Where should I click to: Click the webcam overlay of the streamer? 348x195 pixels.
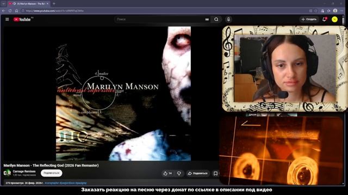point(285,69)
